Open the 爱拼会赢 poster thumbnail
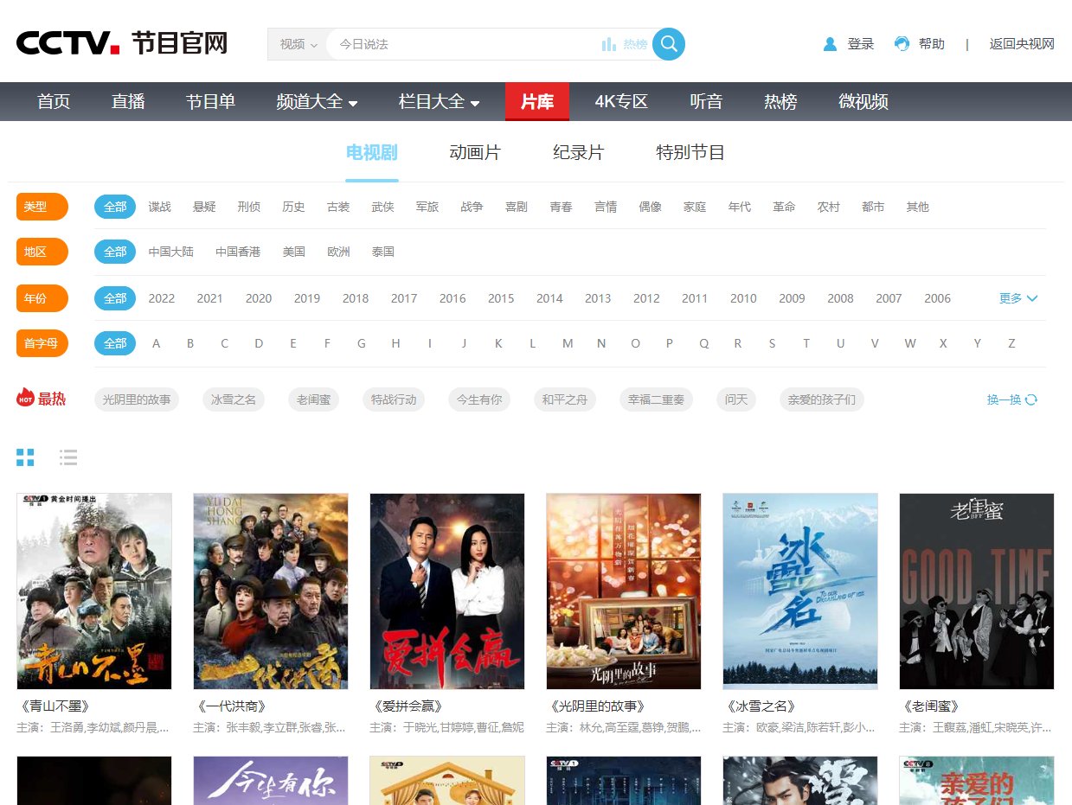The height and width of the screenshot is (805, 1072). (x=447, y=591)
